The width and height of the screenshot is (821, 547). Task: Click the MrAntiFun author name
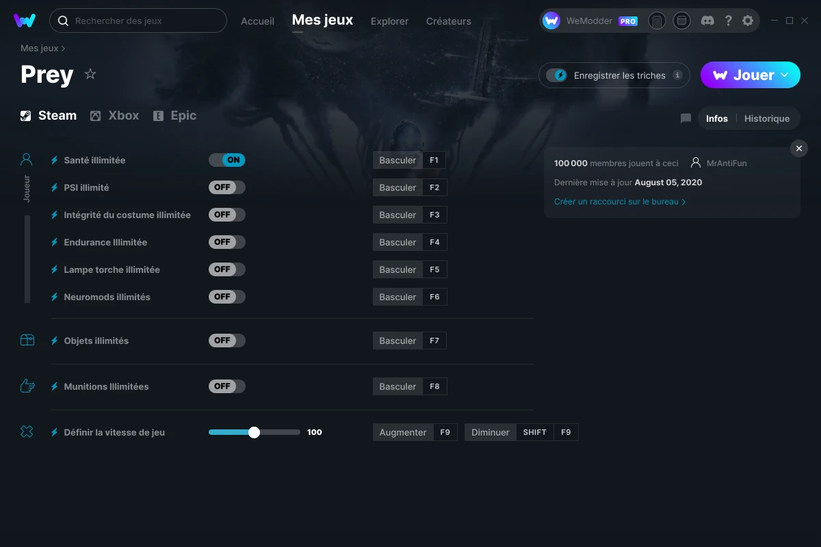[x=727, y=163]
